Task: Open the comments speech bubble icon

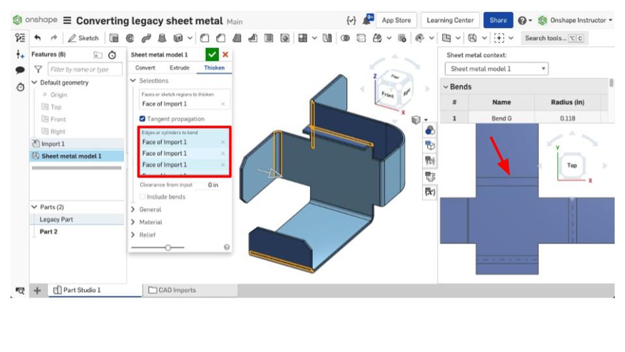Action: click(x=20, y=70)
